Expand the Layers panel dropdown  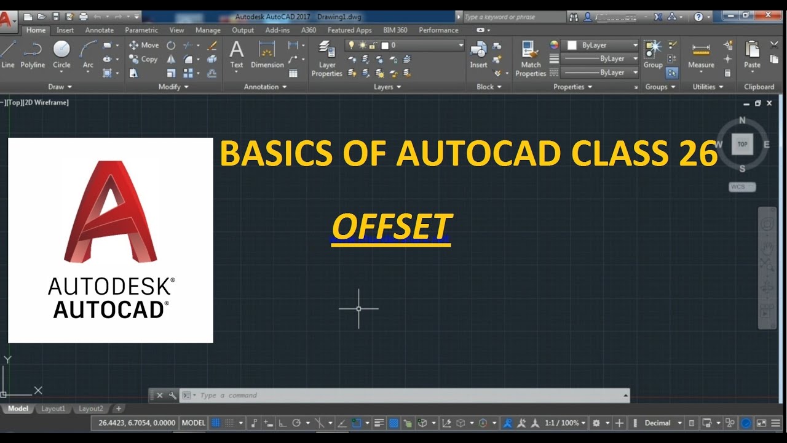(387, 87)
